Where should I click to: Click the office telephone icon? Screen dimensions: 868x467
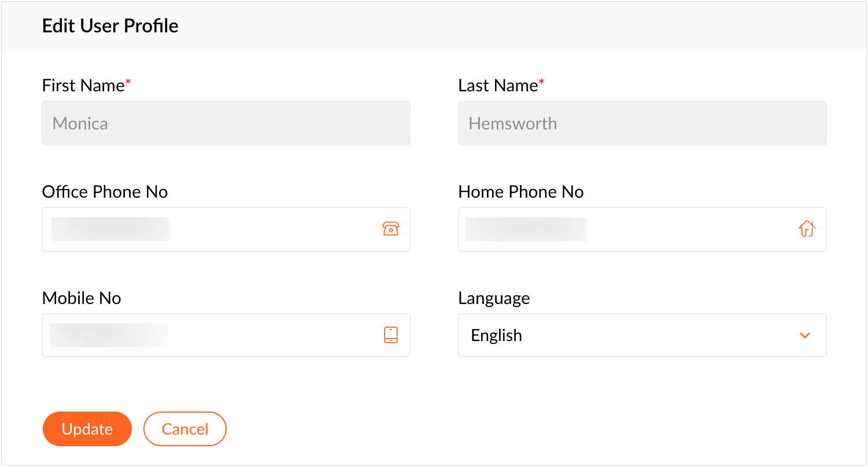(391, 229)
